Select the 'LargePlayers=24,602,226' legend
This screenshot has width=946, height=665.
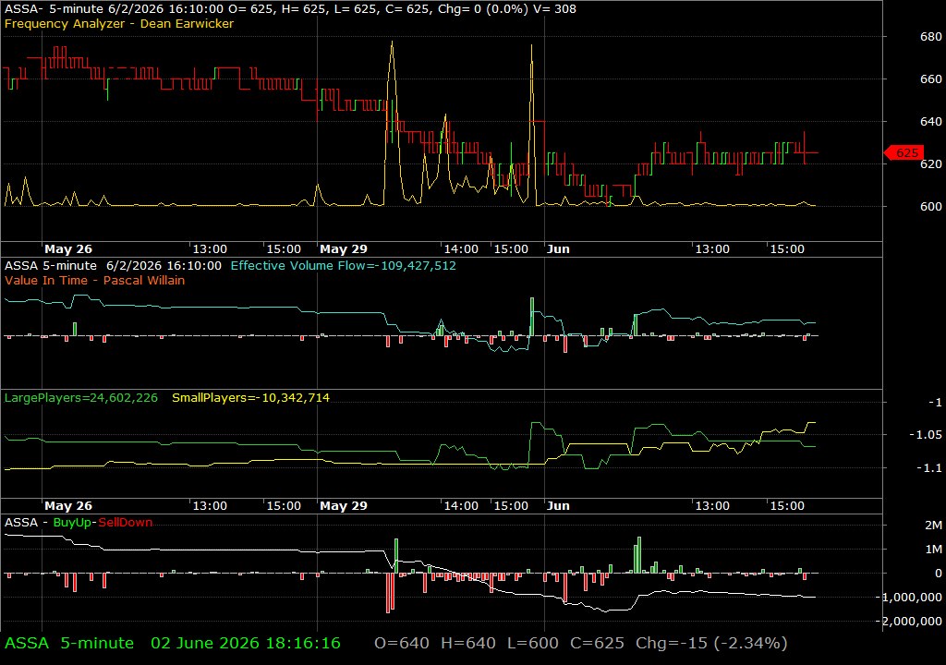[81, 398]
